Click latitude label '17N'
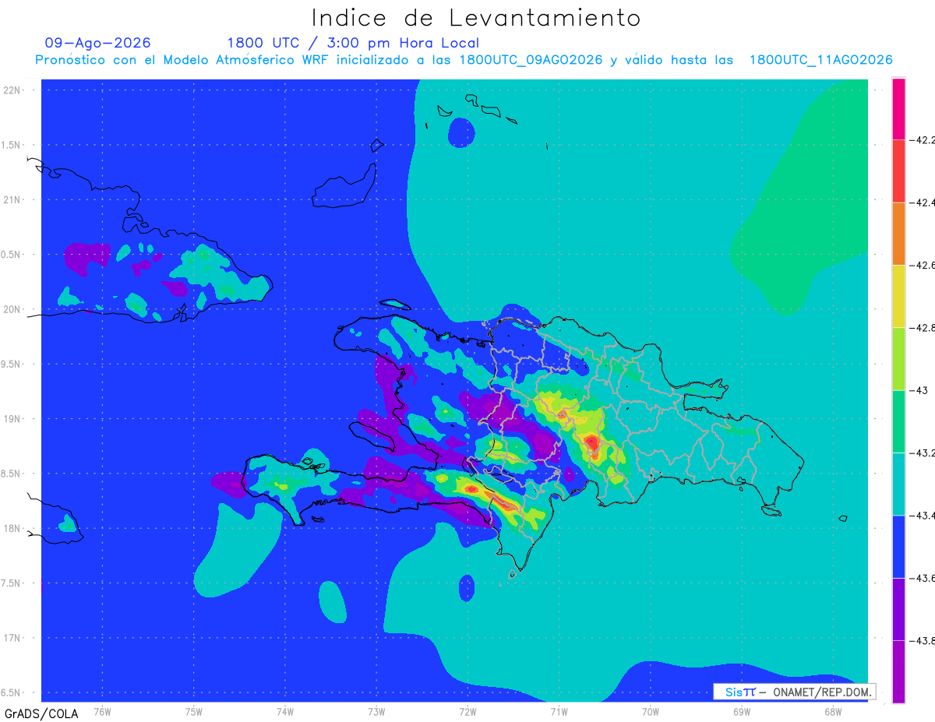The height and width of the screenshot is (722, 935). (13, 639)
